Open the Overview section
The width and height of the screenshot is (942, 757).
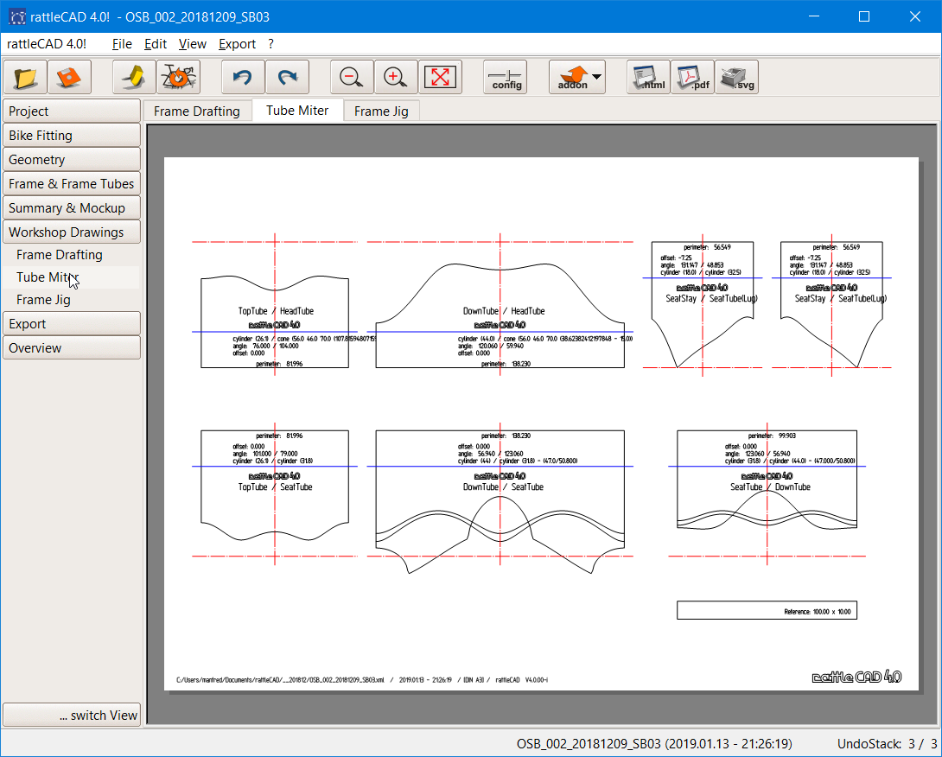pos(72,348)
